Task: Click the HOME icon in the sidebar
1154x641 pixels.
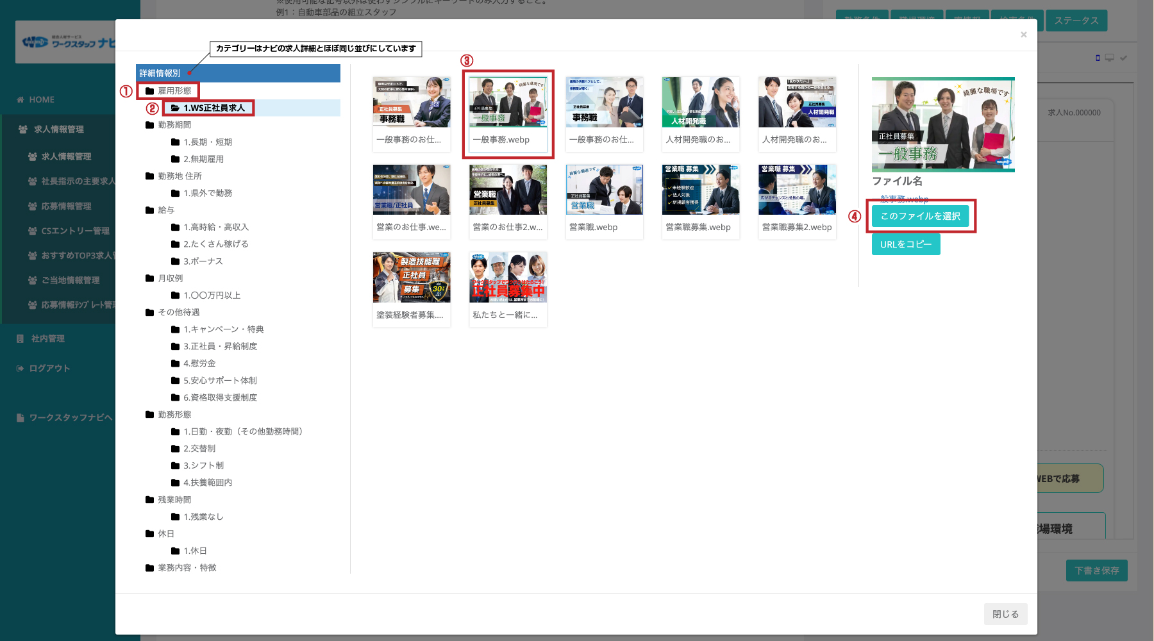Action: (x=21, y=99)
